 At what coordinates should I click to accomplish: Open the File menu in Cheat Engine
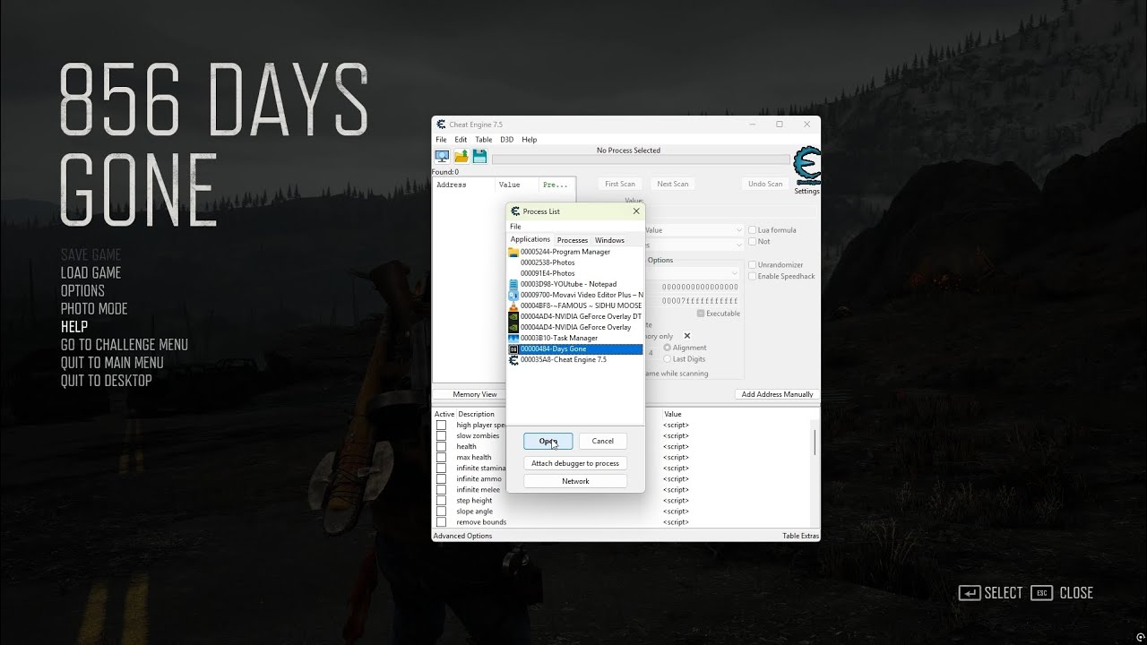pos(441,140)
